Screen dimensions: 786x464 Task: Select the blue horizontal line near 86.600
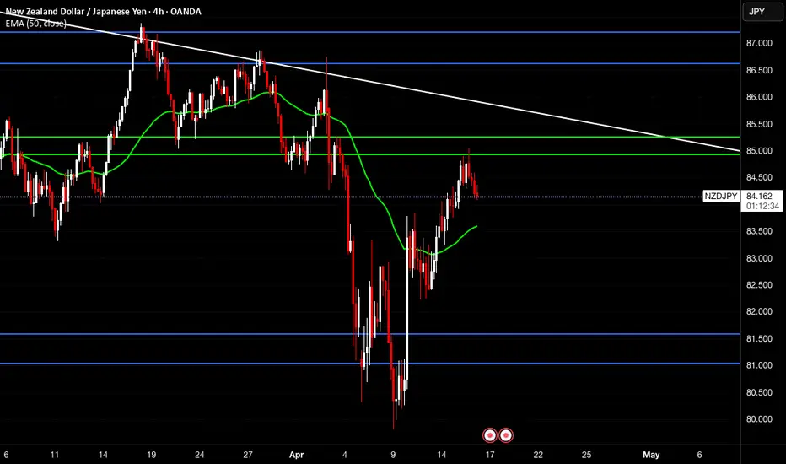pos(370,64)
